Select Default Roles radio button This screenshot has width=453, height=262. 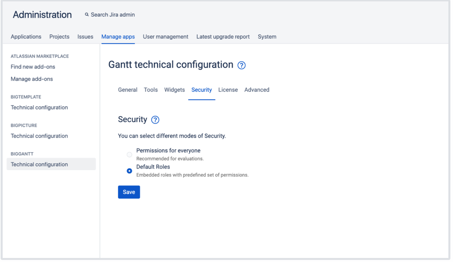click(129, 171)
